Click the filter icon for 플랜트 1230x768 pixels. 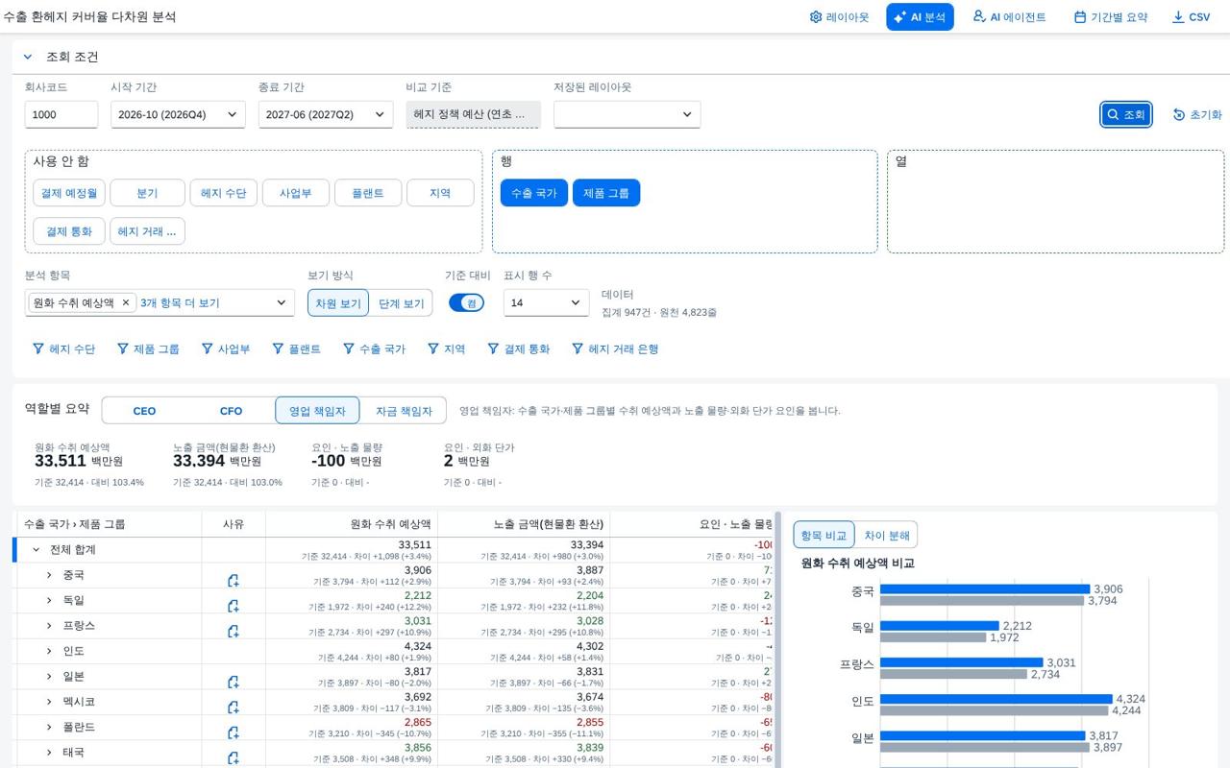click(279, 349)
